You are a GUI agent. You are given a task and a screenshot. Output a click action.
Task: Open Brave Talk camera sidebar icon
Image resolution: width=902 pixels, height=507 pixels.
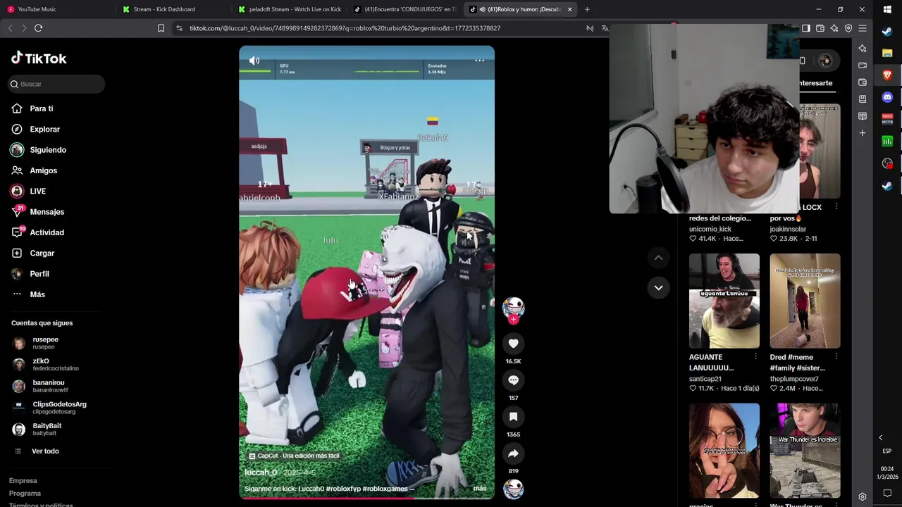tap(863, 65)
